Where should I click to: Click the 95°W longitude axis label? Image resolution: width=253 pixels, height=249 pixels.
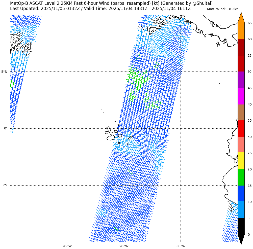[x=67, y=246]
